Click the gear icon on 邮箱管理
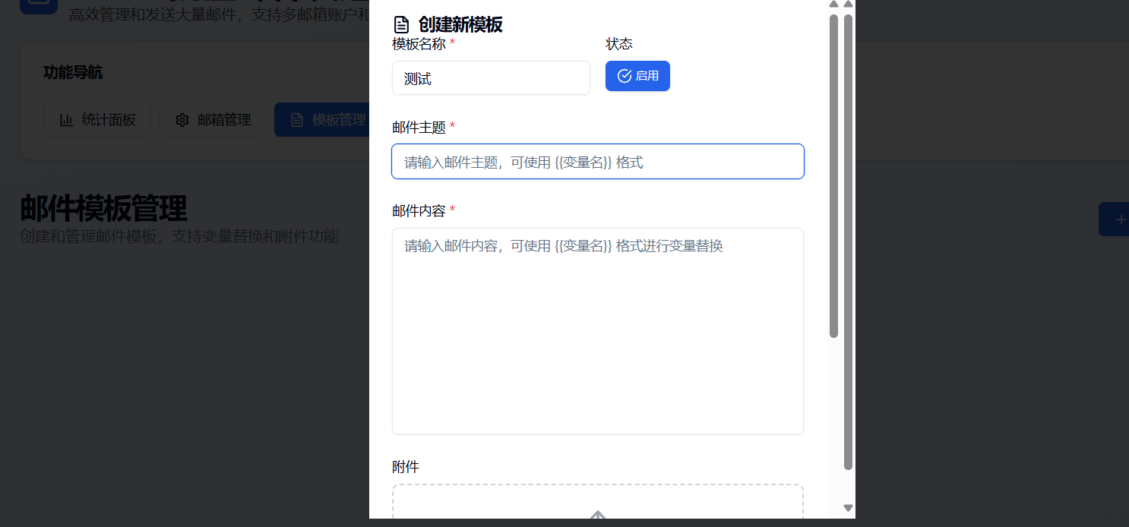Viewport: 1129px width, 527px height. click(x=182, y=120)
